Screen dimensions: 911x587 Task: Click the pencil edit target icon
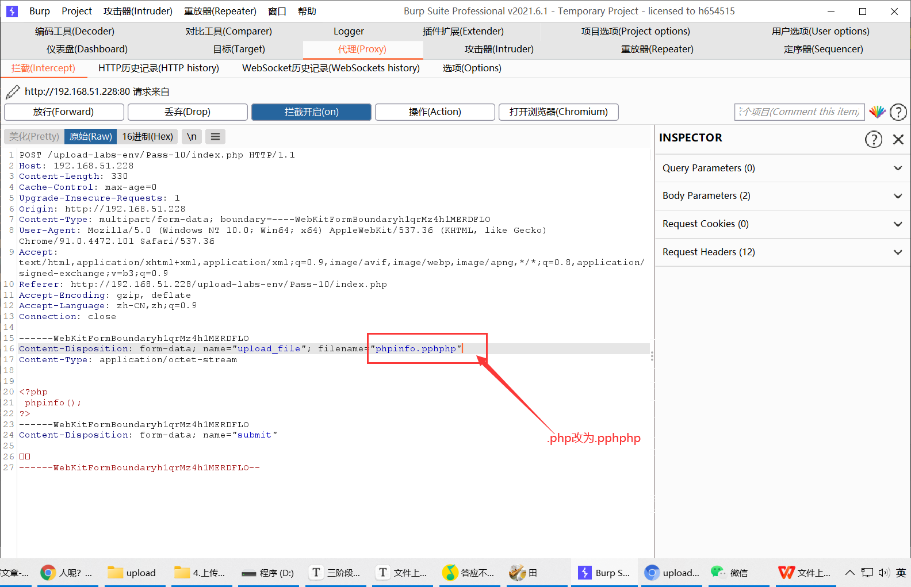click(x=13, y=91)
